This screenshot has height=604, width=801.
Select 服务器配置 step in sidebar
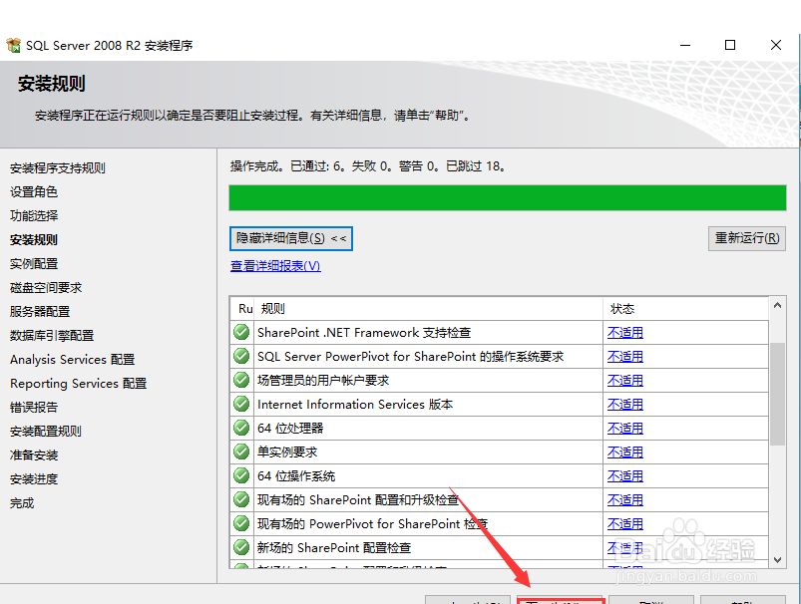click(x=40, y=311)
